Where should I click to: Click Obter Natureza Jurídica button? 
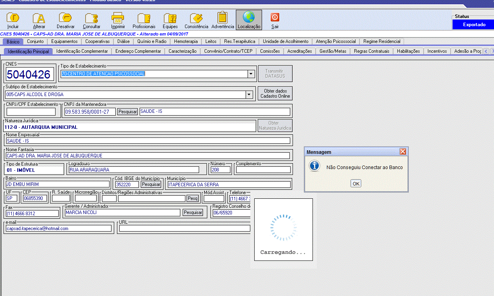(275, 125)
